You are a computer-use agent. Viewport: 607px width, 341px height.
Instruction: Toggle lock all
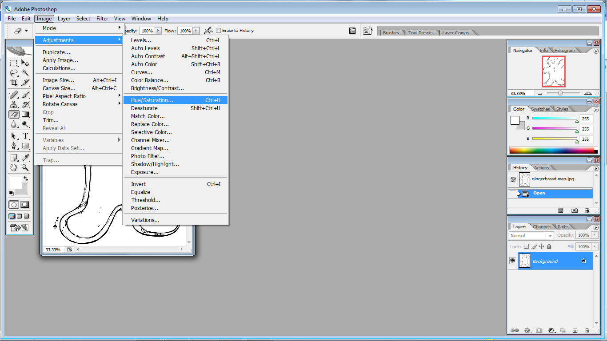(x=549, y=246)
